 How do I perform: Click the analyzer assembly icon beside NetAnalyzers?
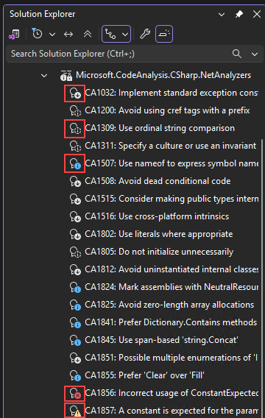(x=66, y=76)
